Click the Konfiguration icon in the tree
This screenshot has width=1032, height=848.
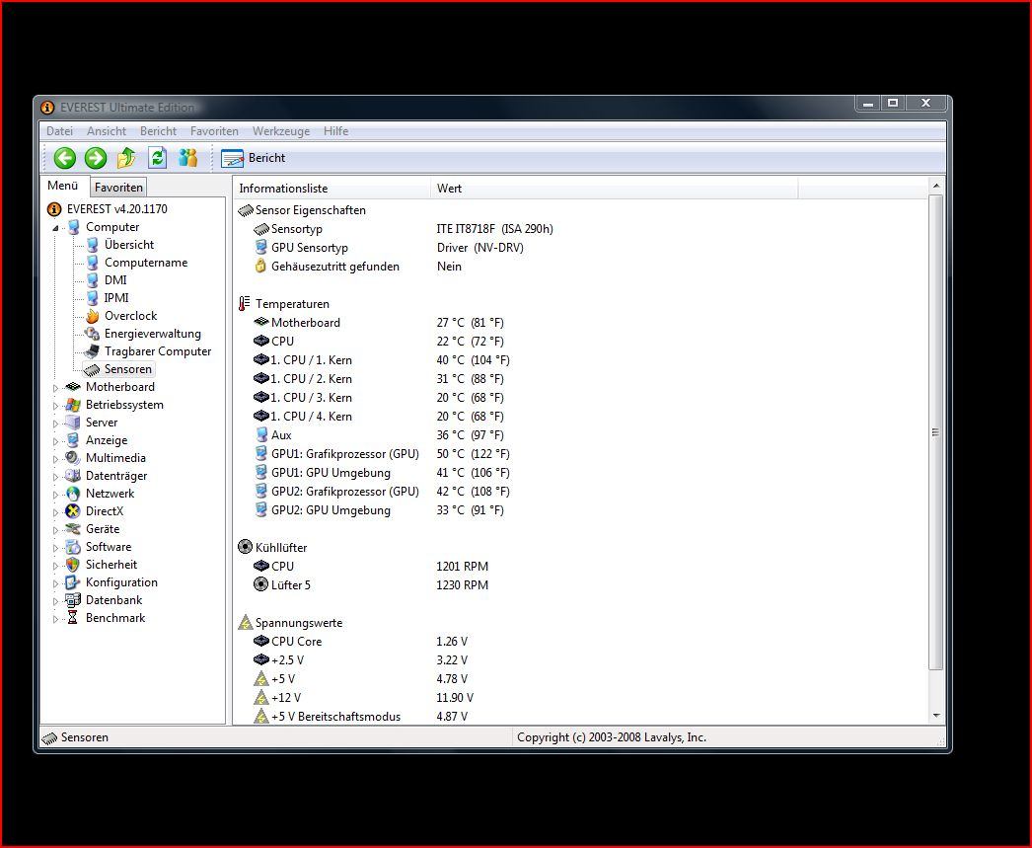[x=73, y=582]
